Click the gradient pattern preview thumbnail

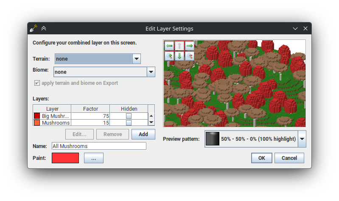213,139
